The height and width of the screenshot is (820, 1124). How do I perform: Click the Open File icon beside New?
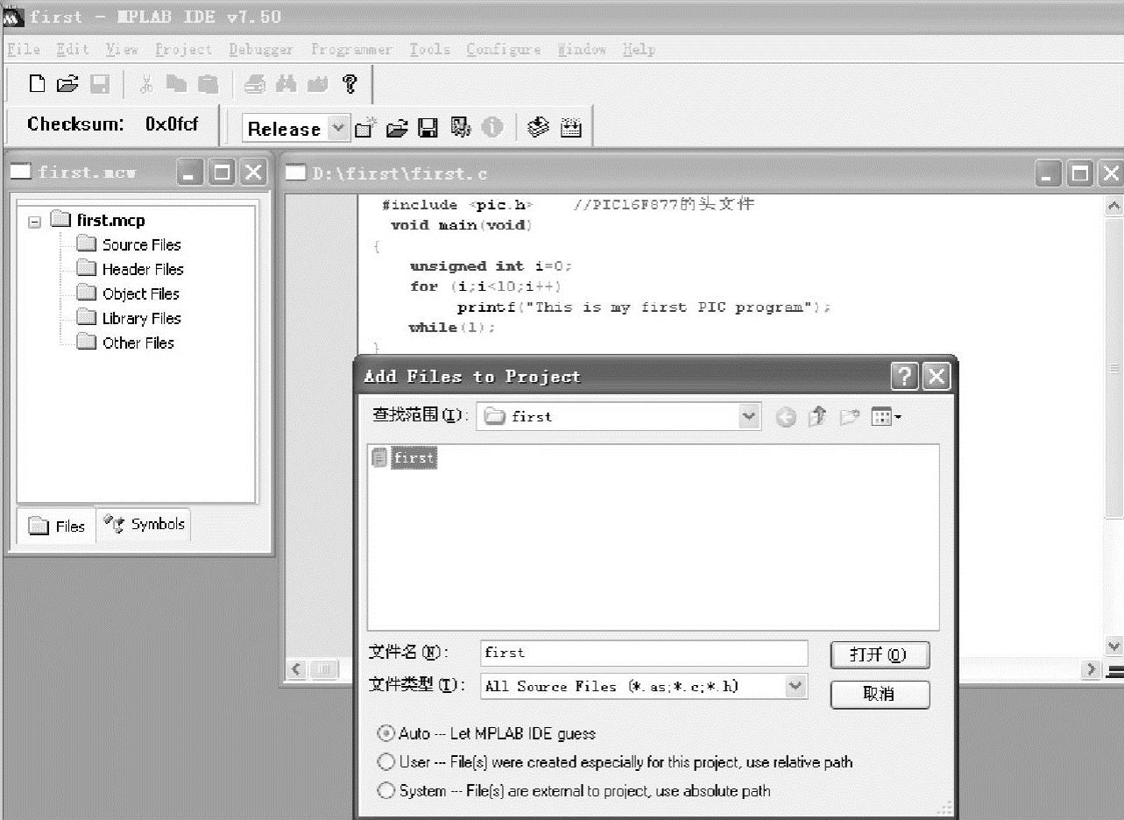(67, 84)
